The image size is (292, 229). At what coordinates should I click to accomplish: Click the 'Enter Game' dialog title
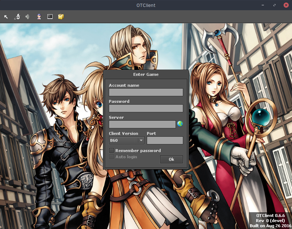pos(146,74)
